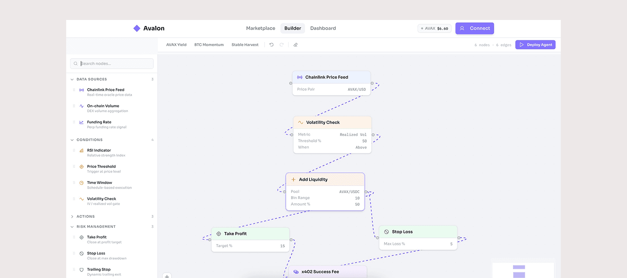627x278 pixels.
Task: Click input port of Volatility Check node
Action: pos(292,135)
